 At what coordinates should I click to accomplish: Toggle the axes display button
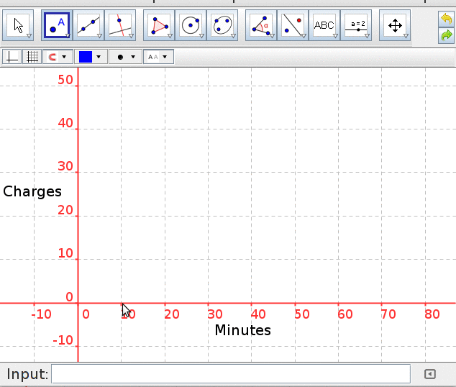12,57
